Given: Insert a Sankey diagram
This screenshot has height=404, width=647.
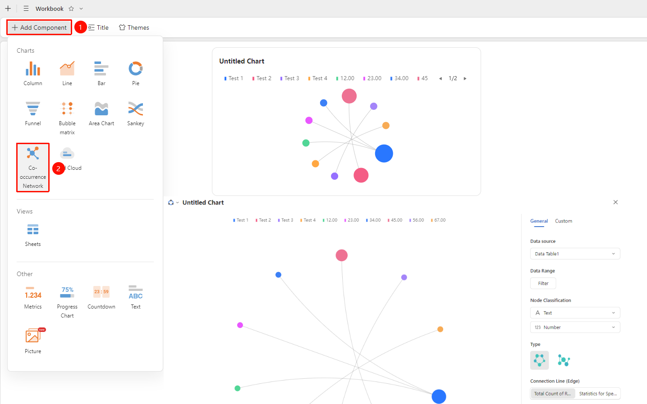Looking at the screenshot, I should pyautogui.click(x=136, y=113).
